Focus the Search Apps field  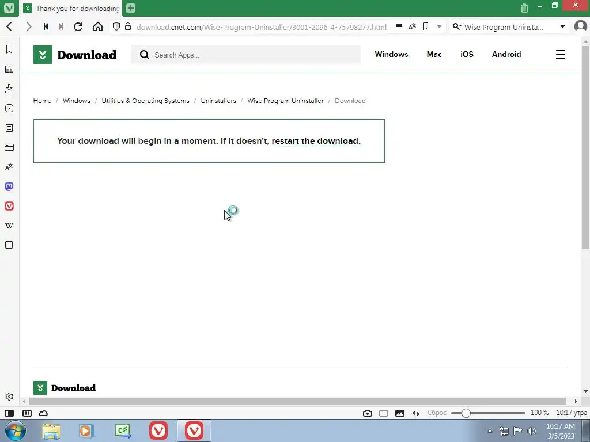coord(245,55)
